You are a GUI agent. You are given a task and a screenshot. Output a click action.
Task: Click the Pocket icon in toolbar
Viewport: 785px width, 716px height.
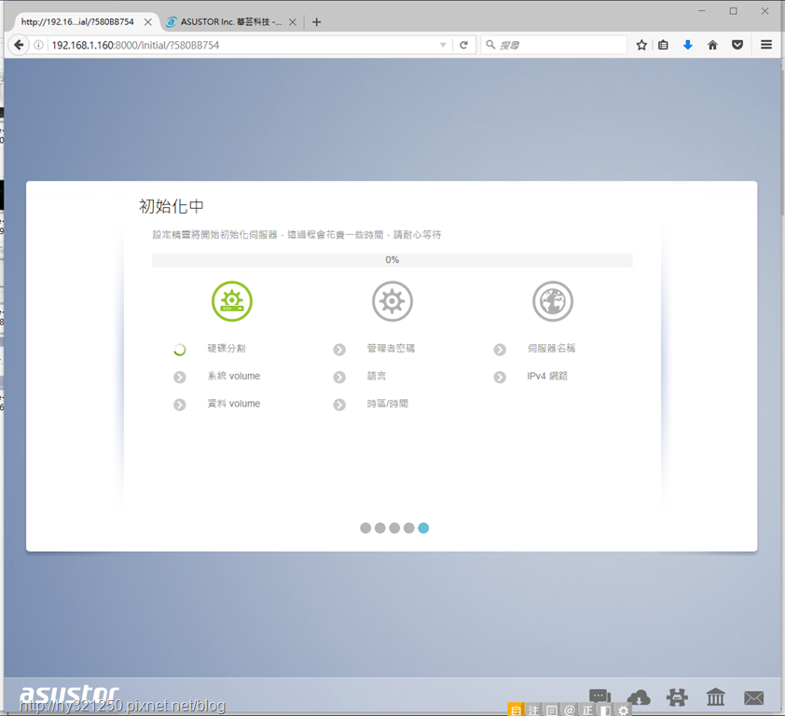tap(737, 45)
